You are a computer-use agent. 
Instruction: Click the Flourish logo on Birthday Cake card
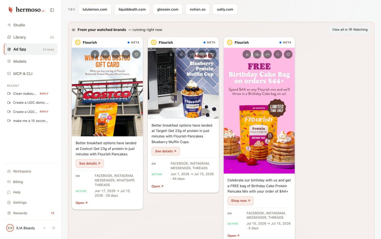tap(230, 42)
